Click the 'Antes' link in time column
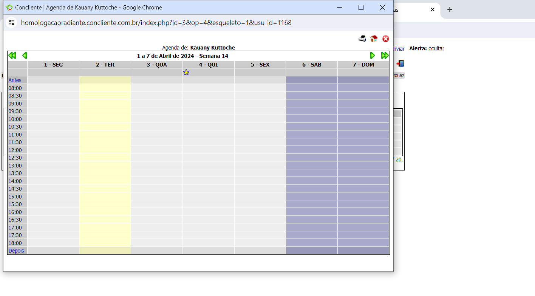Screen dimensions: 535x296 coord(15,80)
